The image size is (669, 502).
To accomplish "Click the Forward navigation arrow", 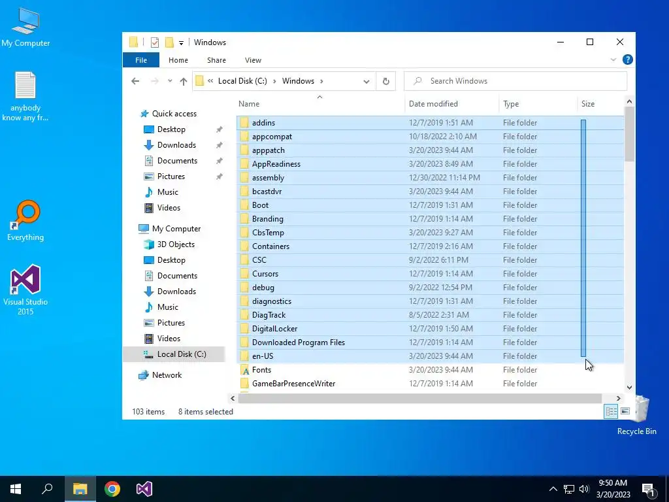I will [x=154, y=81].
